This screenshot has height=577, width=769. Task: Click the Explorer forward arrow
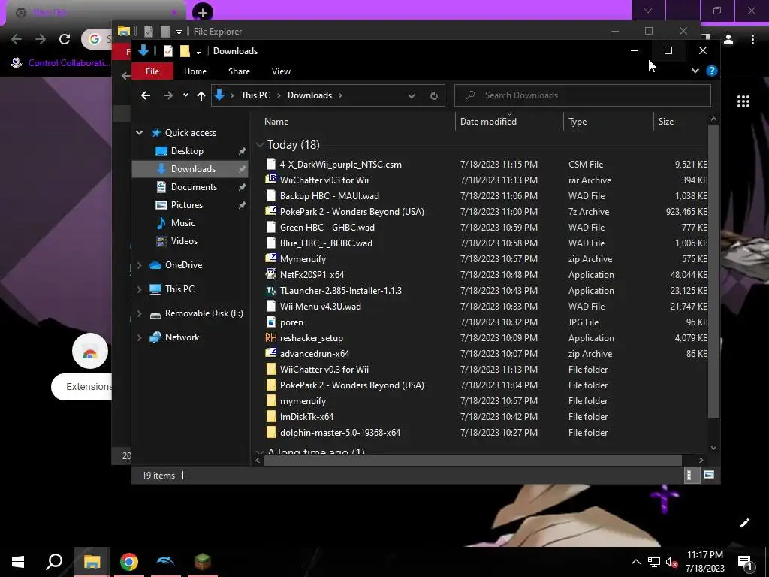coord(167,95)
